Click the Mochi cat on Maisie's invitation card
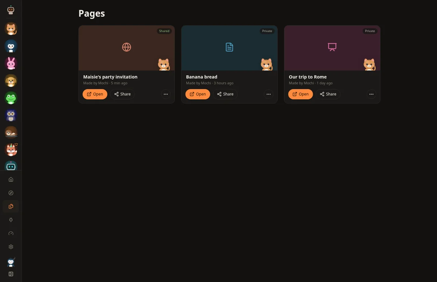Viewport: 437px width, 282px height. click(164, 64)
